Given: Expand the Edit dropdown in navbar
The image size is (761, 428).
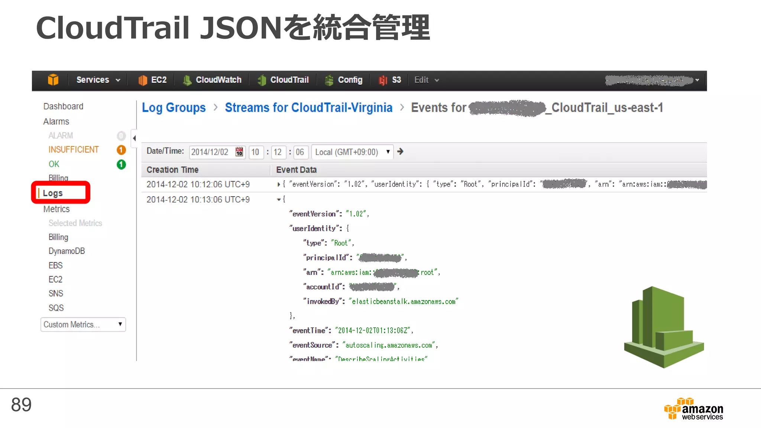Looking at the screenshot, I should click(x=427, y=80).
